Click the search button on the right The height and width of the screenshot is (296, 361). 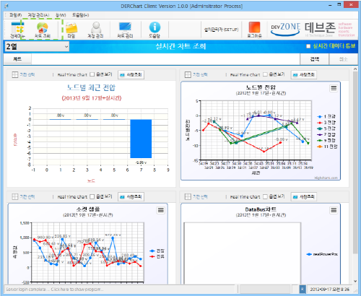314,59
